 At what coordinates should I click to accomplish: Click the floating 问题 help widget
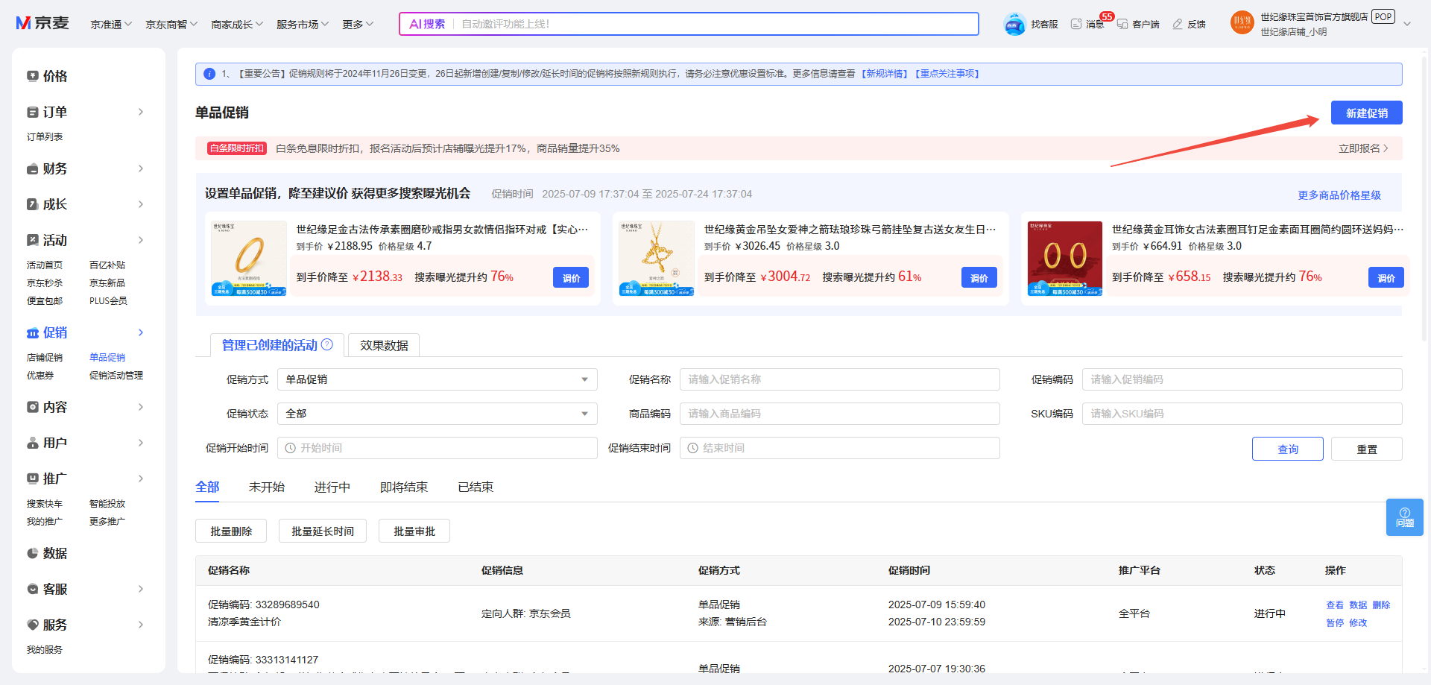click(1404, 517)
